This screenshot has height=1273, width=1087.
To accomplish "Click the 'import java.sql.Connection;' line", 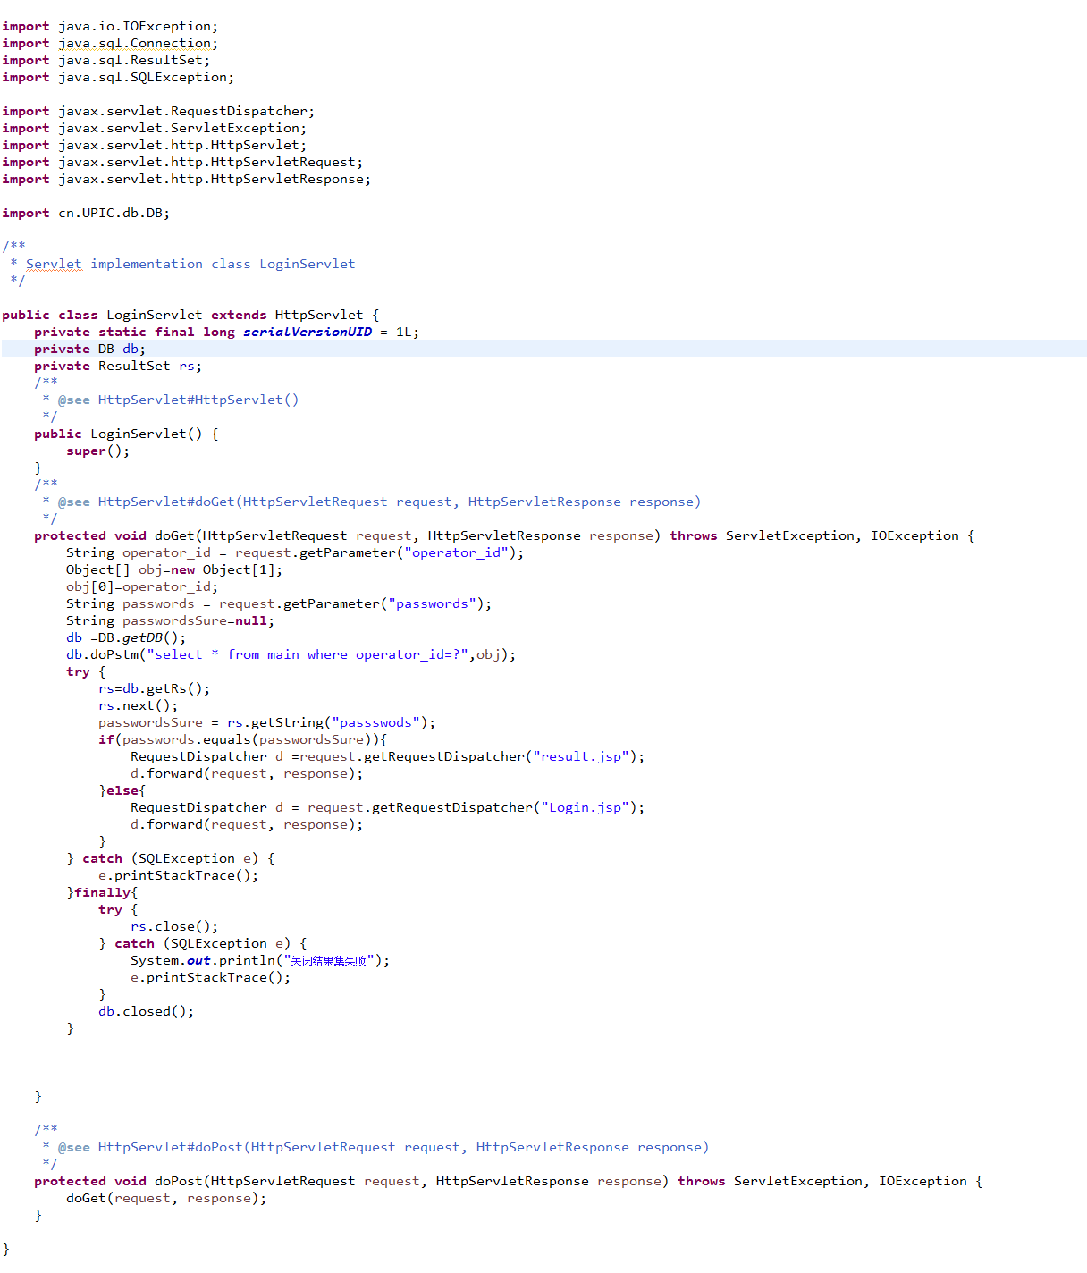I will 110,43.
